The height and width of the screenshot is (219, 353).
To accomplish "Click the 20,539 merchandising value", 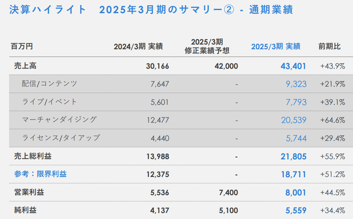I will click(x=294, y=120).
